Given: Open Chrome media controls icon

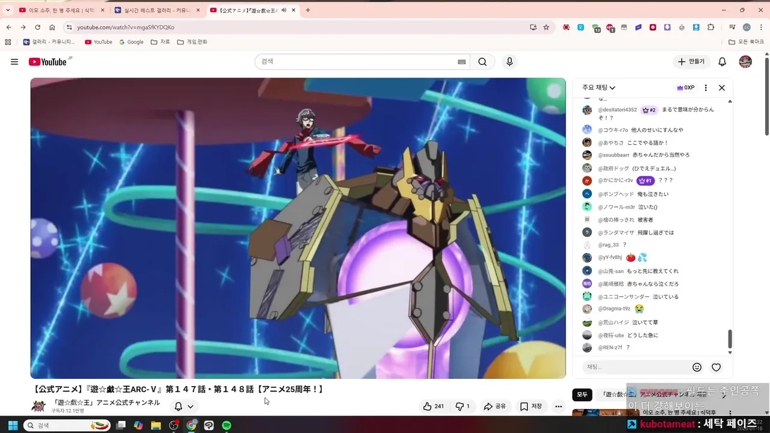Looking at the screenshot, I should (732, 27).
